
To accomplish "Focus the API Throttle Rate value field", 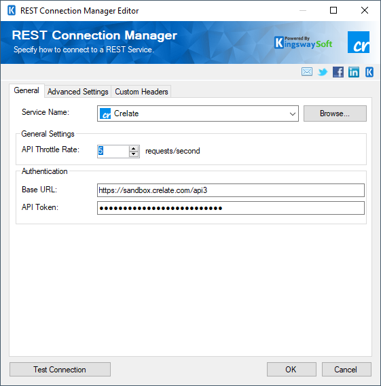I will [x=113, y=151].
